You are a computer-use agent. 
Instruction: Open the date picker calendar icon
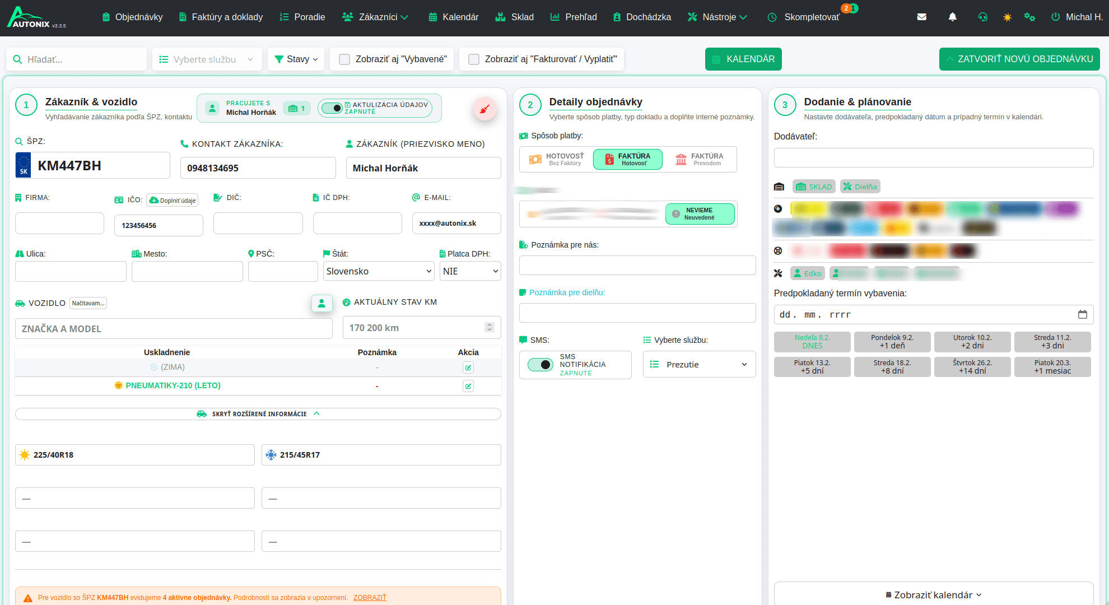click(x=1082, y=314)
